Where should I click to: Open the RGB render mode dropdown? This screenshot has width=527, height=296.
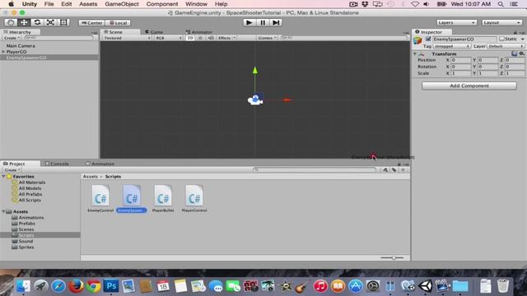click(168, 38)
